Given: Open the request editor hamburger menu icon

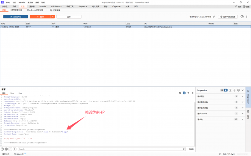Looking at the screenshot, I should [192, 93].
